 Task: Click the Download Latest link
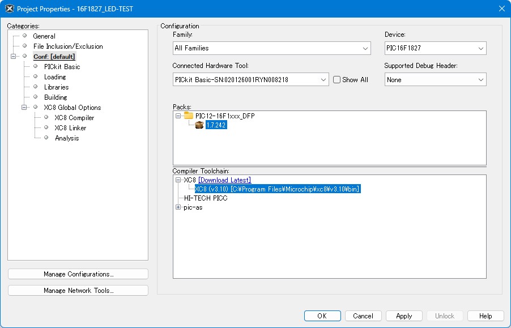tap(224, 180)
